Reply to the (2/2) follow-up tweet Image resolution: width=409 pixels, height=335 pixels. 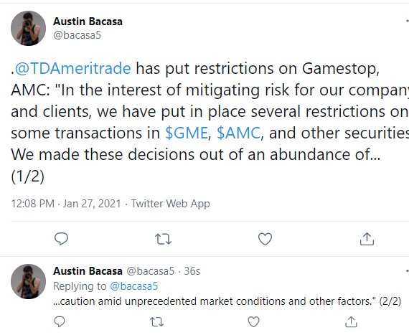click(x=60, y=321)
